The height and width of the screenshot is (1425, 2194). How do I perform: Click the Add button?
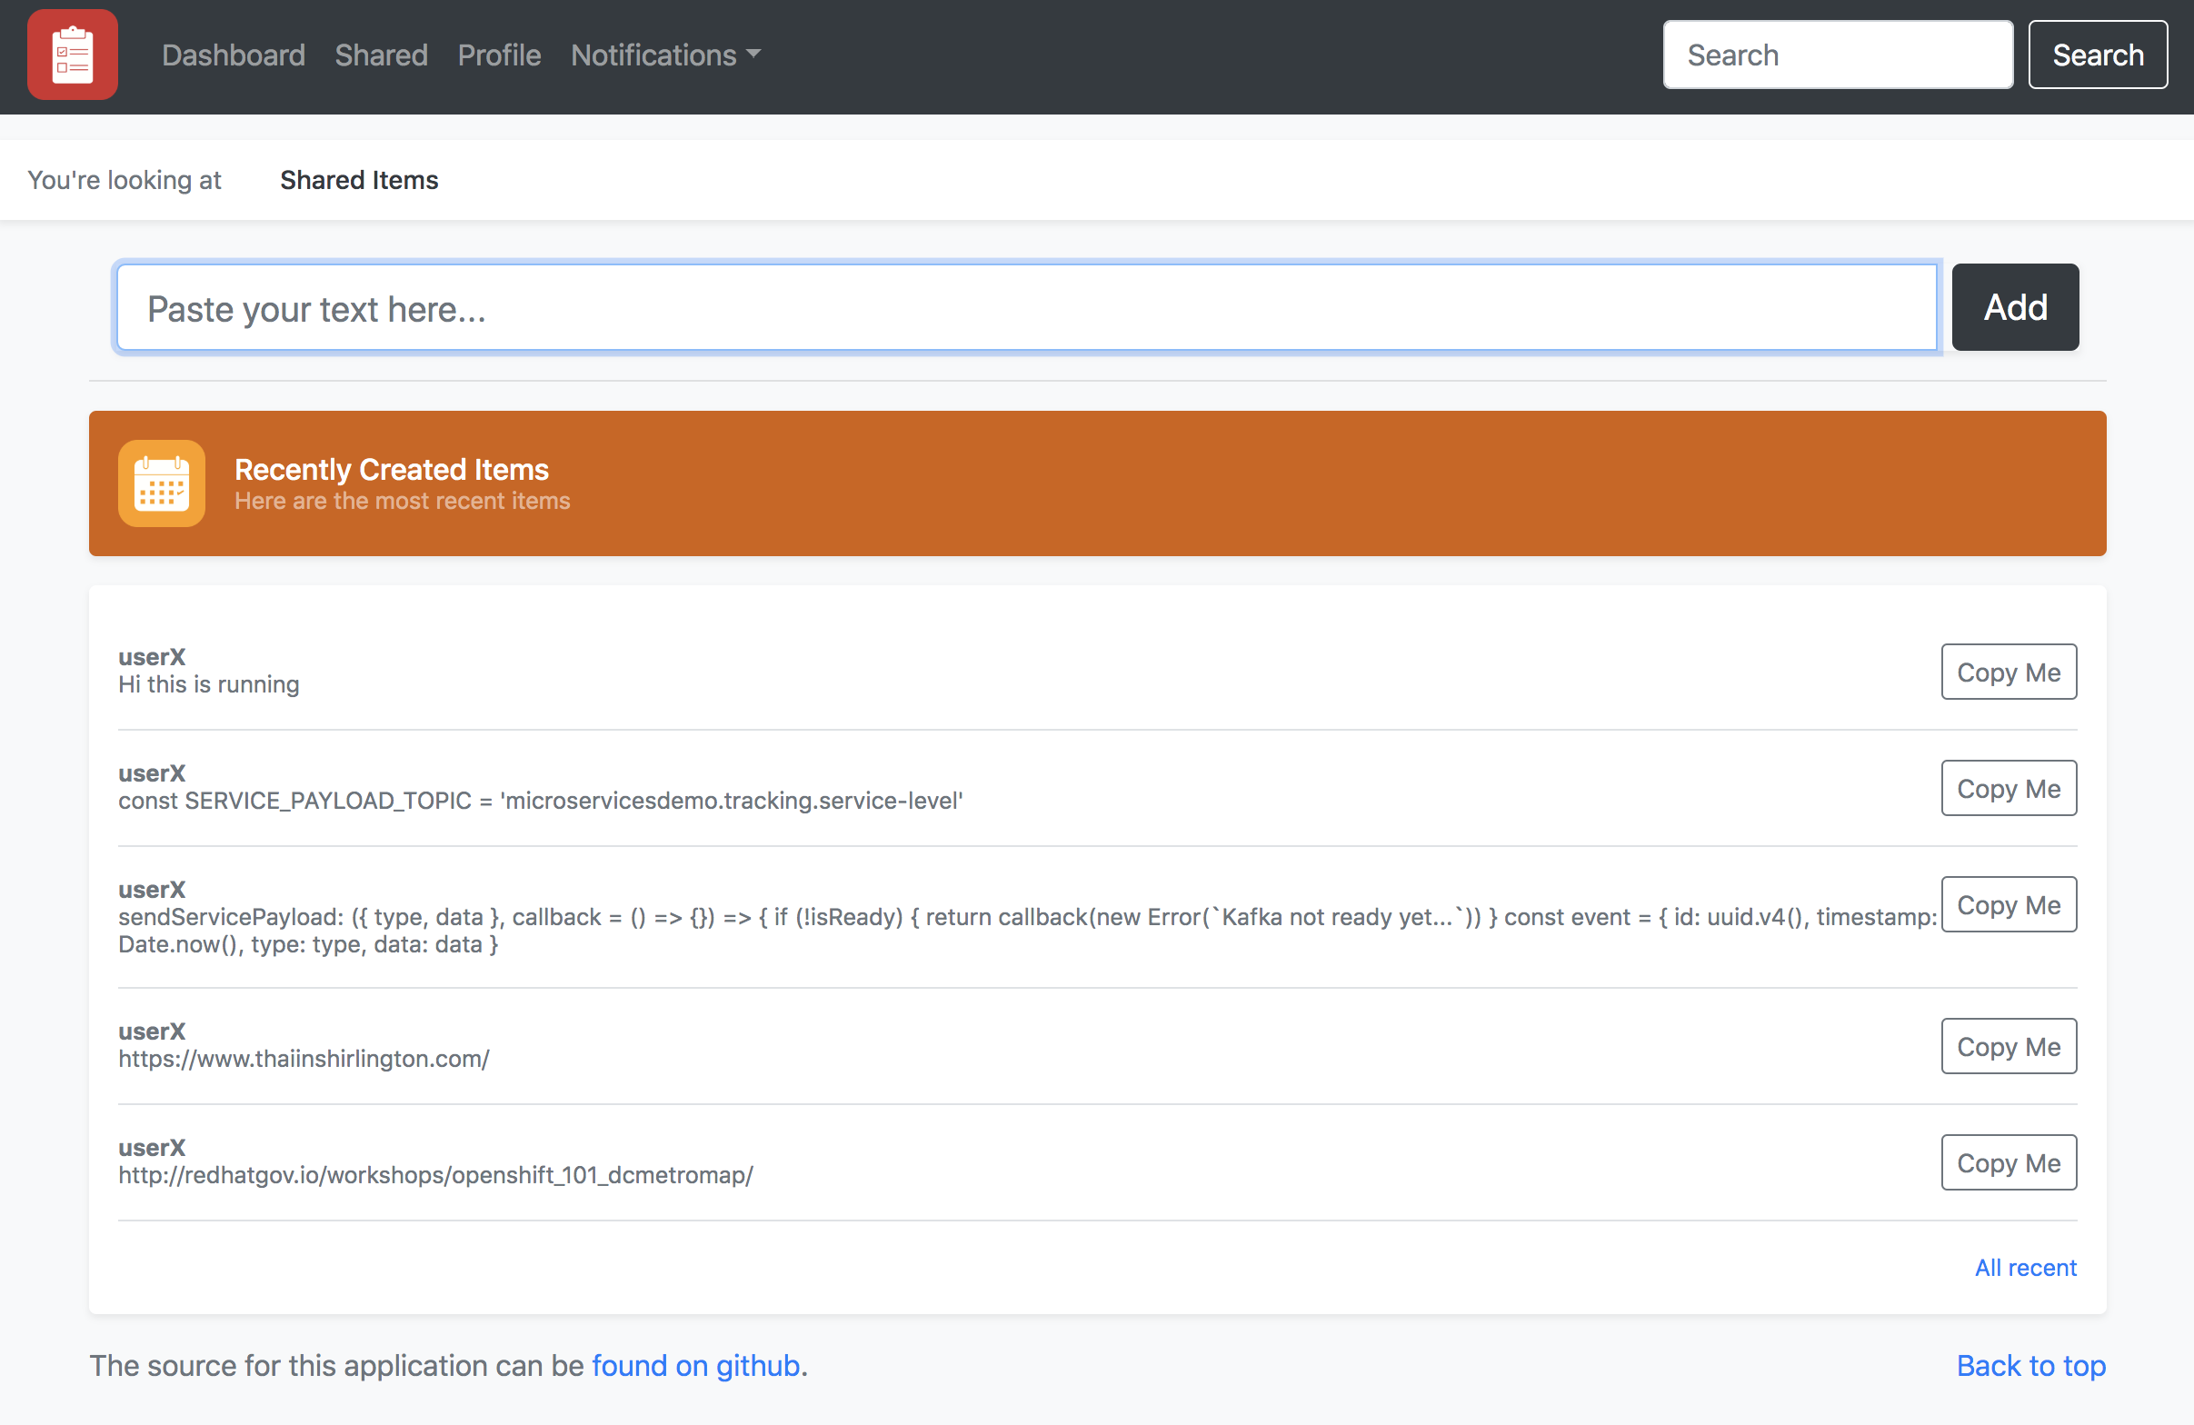coord(2014,308)
